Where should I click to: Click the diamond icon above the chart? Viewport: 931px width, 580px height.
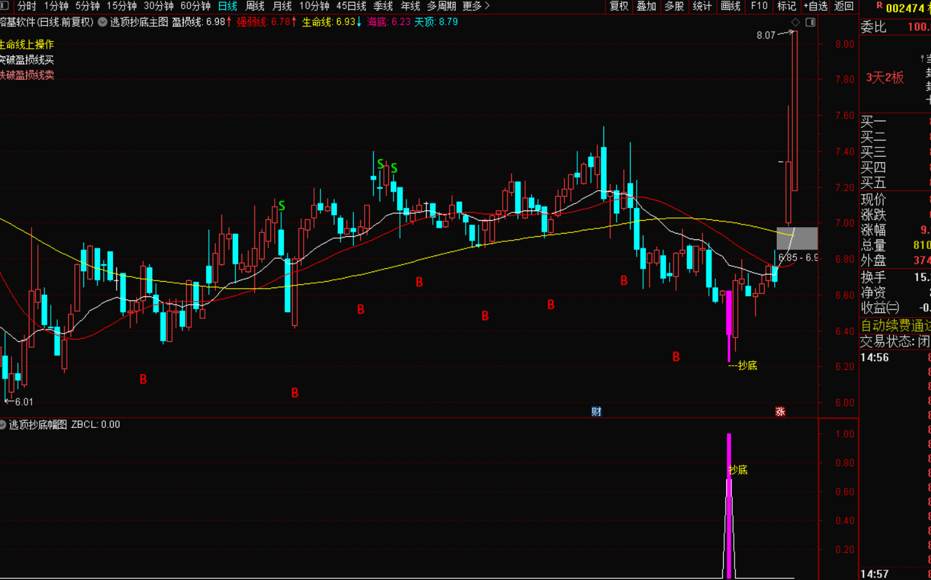click(x=796, y=22)
